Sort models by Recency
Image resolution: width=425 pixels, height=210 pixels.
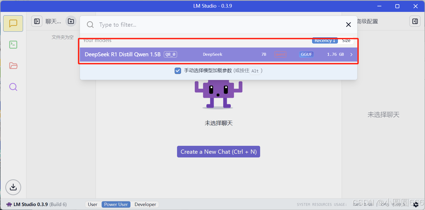(x=325, y=40)
